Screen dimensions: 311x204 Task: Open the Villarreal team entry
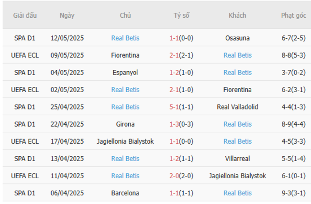(237, 159)
